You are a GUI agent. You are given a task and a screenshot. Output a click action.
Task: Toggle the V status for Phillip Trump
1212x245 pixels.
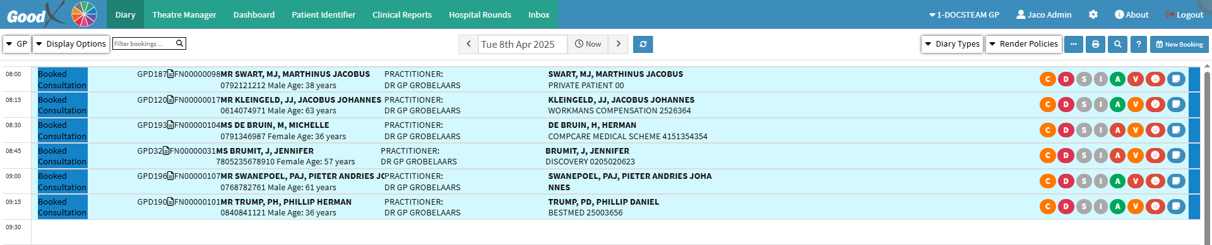[x=1136, y=206]
